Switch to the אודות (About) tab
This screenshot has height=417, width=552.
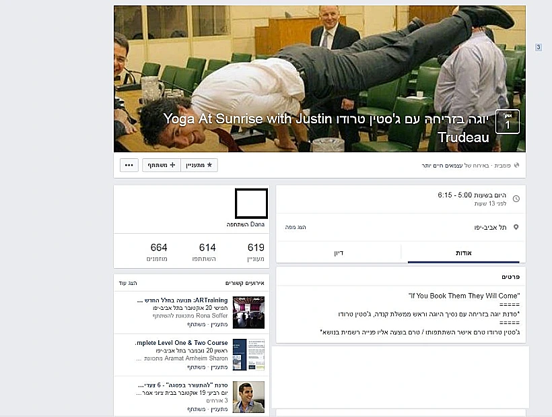click(463, 253)
